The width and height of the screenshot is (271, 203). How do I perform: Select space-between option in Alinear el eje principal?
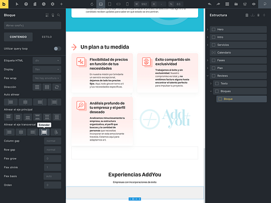pos(37,117)
